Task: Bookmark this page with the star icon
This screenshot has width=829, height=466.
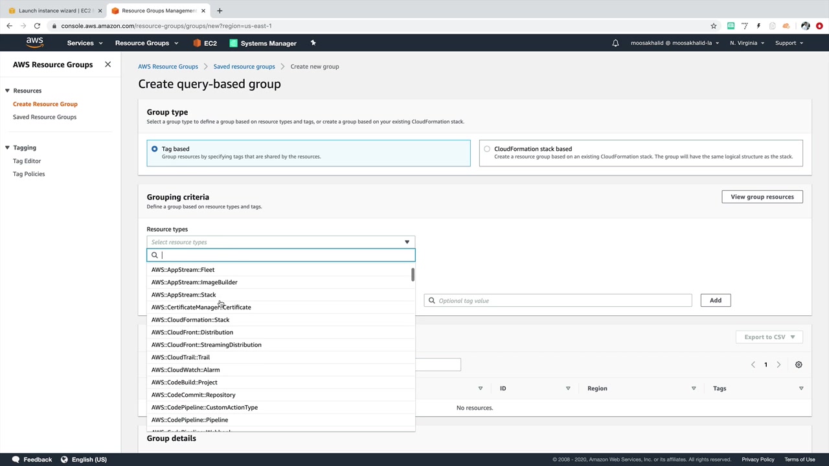Action: (714, 26)
